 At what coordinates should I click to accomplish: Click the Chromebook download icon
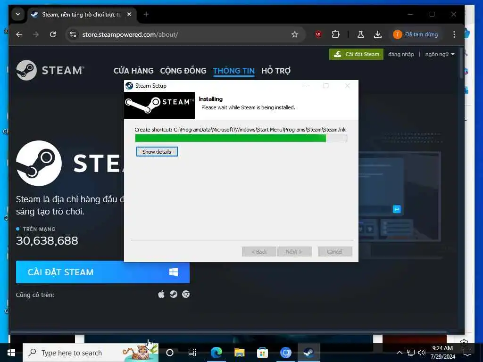click(186, 294)
